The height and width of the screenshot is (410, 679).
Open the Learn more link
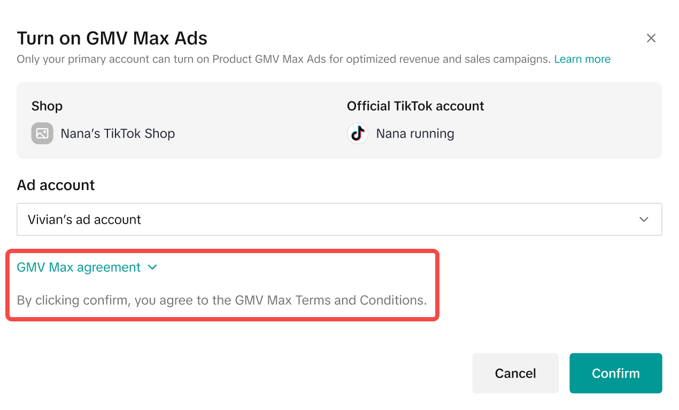[x=582, y=59]
